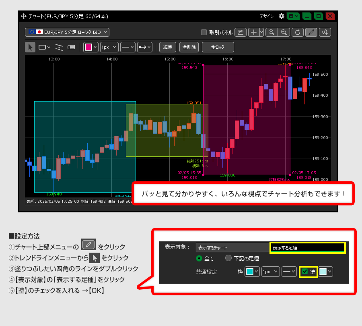Viewport: 362px width, 326px height.
Task: Open the line style dropdown in toolbar
Action: coord(128,47)
